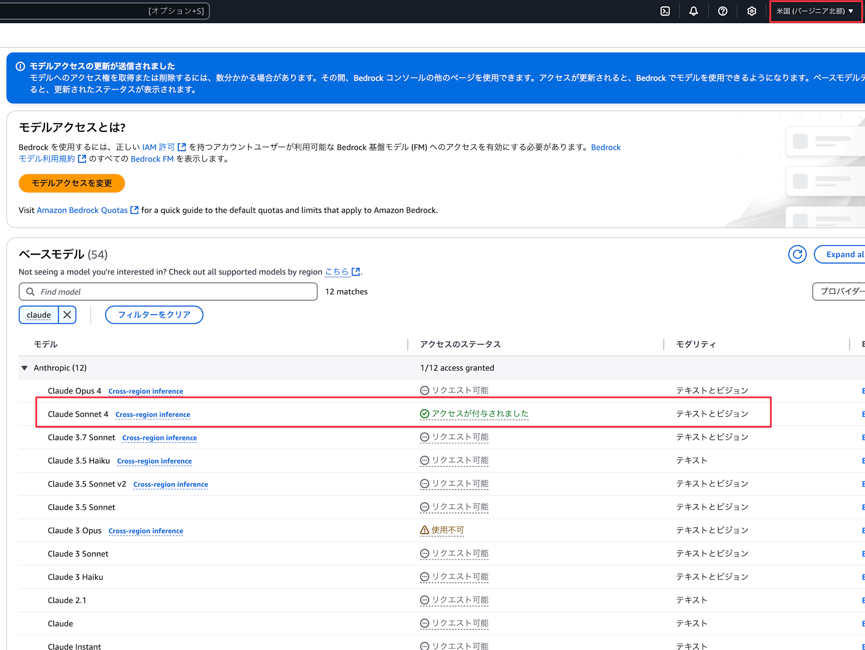Select the Claude 2.1 model name
The image size is (865, 650).
pos(67,601)
